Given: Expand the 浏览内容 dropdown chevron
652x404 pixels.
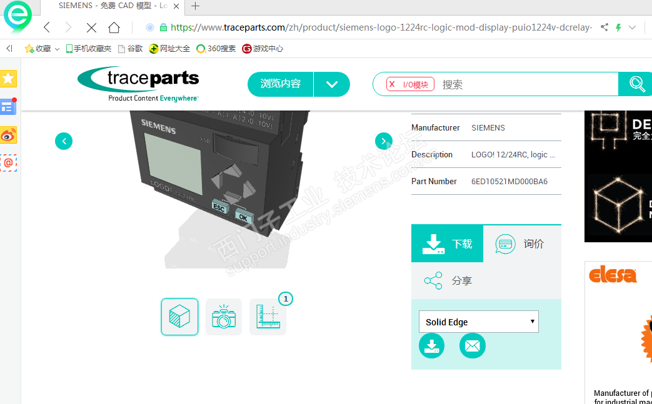Looking at the screenshot, I should pyautogui.click(x=332, y=84).
